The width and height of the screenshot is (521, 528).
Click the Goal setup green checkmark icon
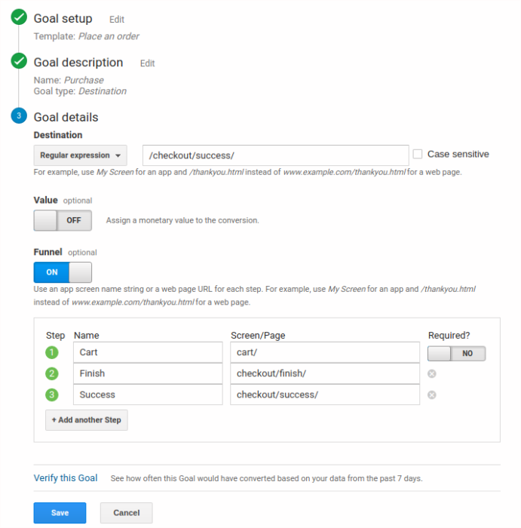pyautogui.click(x=19, y=18)
